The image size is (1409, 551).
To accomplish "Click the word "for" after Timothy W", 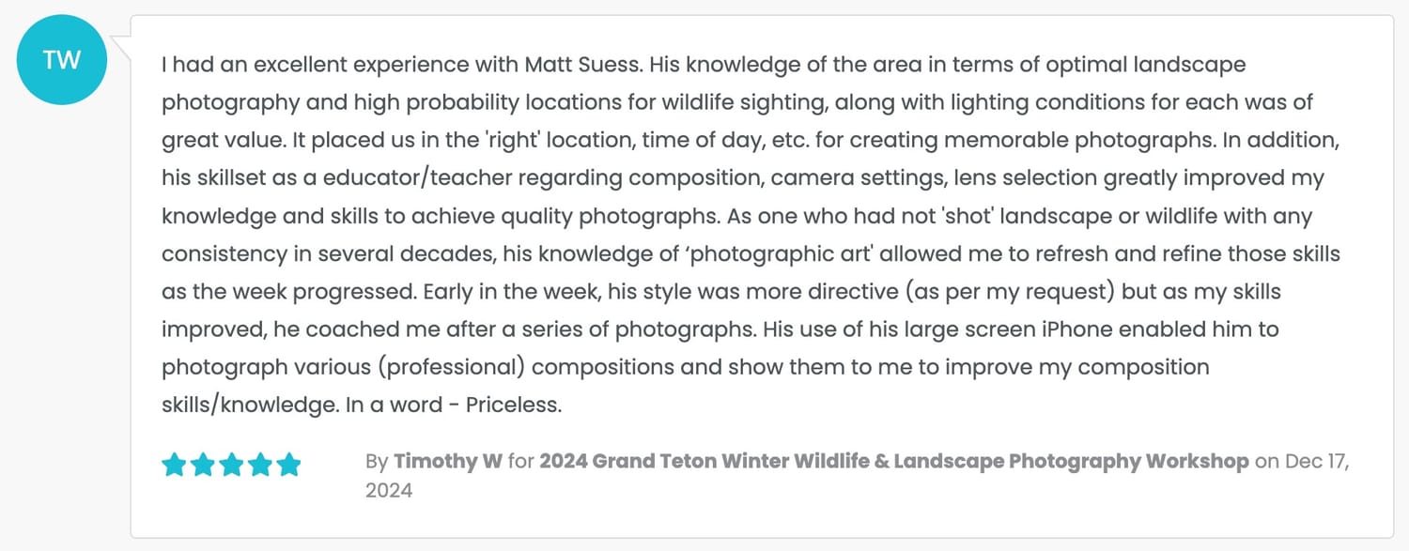I will pos(520,461).
